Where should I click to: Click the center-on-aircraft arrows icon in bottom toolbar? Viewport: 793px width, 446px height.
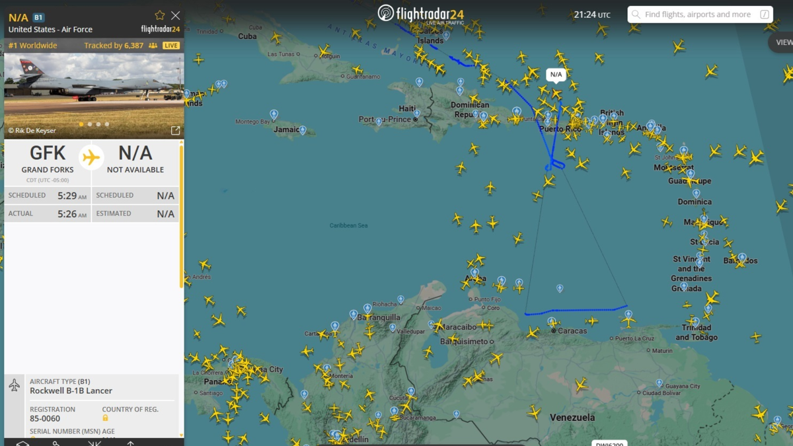click(94, 443)
